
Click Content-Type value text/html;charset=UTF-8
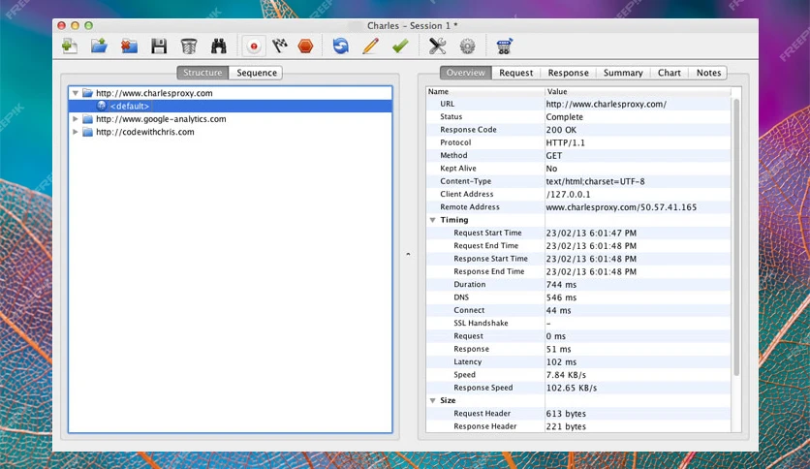595,181
